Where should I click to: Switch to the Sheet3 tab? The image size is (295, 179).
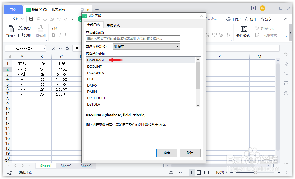[86, 166]
